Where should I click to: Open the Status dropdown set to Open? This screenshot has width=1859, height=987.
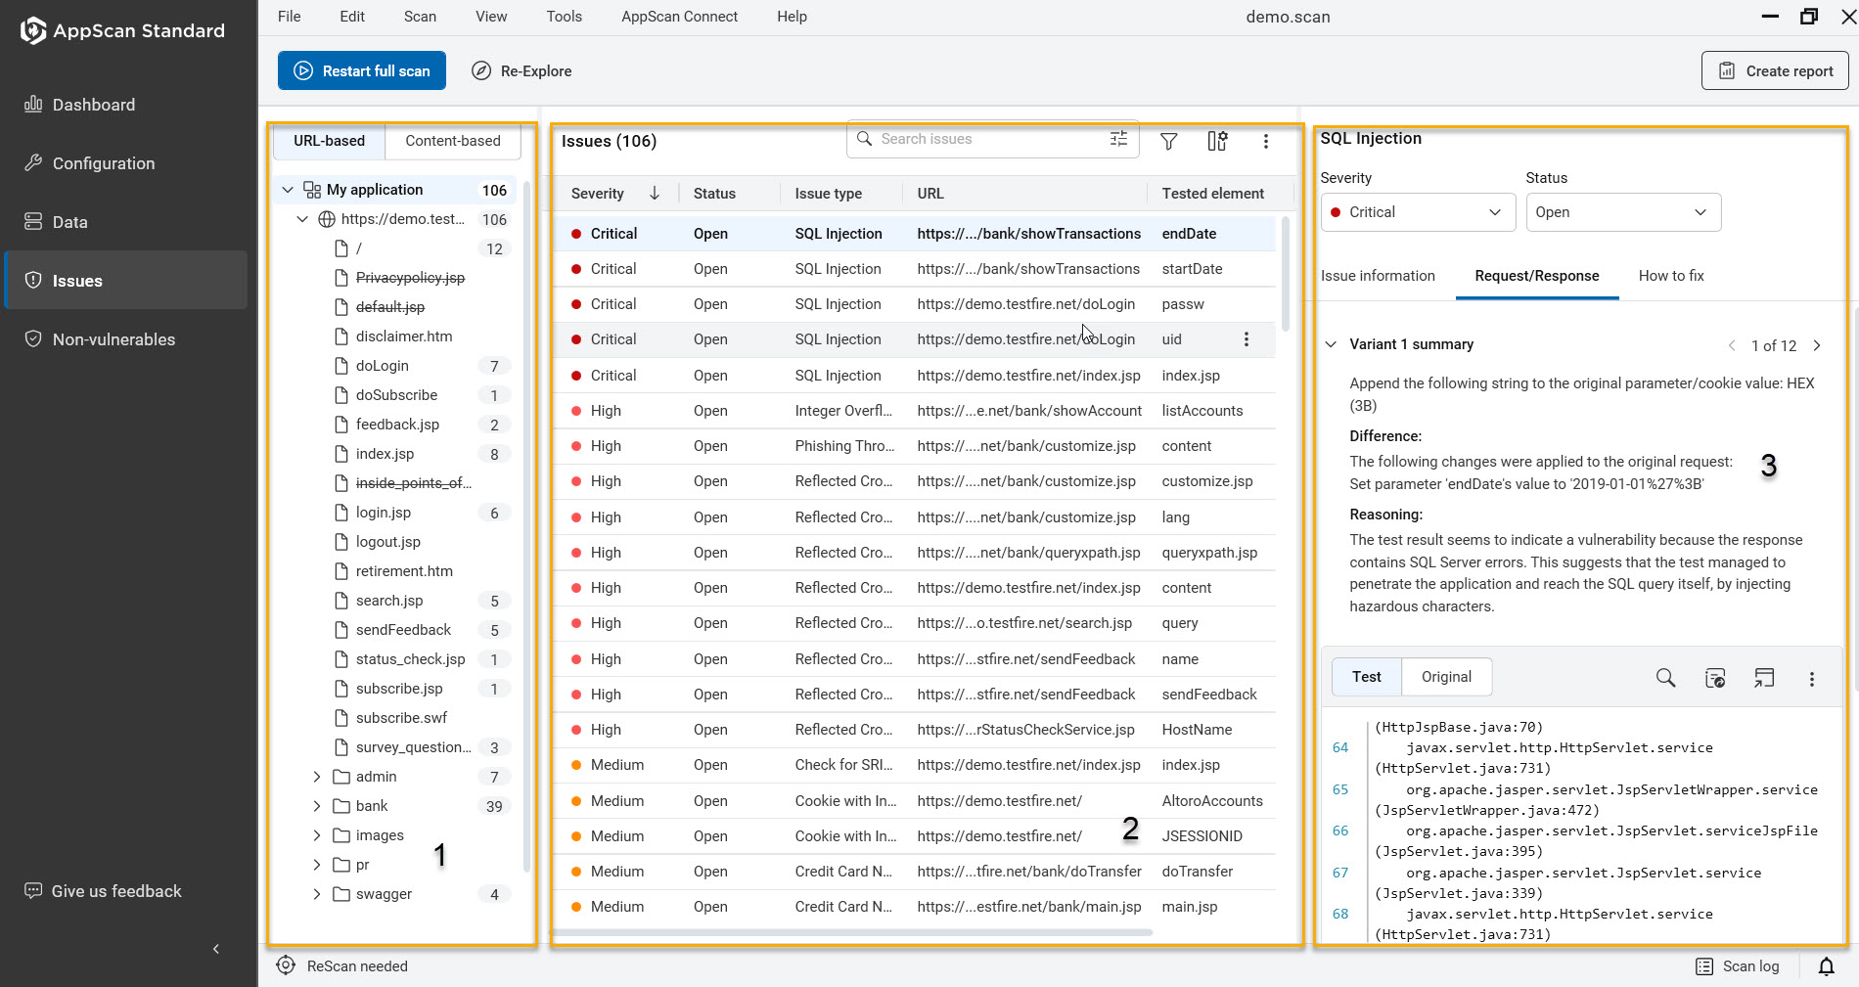(1622, 212)
